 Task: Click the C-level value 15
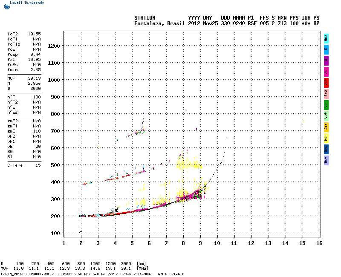[38, 165]
